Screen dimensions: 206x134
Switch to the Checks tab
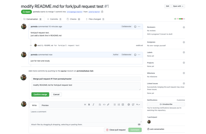(73, 19)
